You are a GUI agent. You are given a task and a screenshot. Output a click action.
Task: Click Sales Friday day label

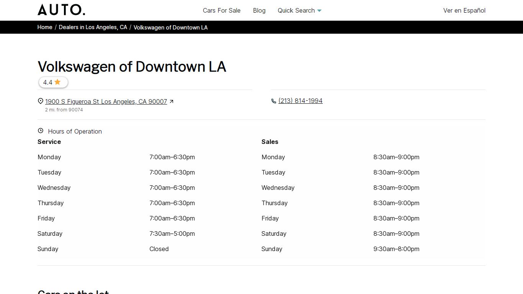(x=270, y=218)
